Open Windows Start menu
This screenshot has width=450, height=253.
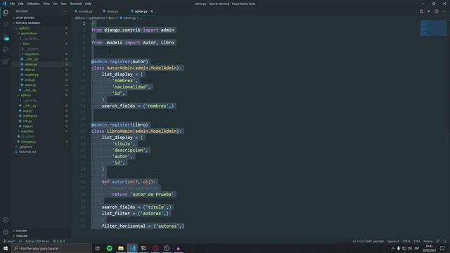click(6, 248)
